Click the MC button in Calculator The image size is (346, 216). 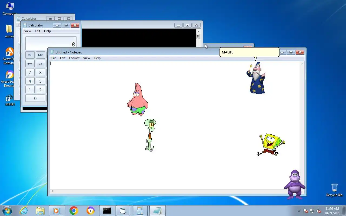tap(30, 55)
